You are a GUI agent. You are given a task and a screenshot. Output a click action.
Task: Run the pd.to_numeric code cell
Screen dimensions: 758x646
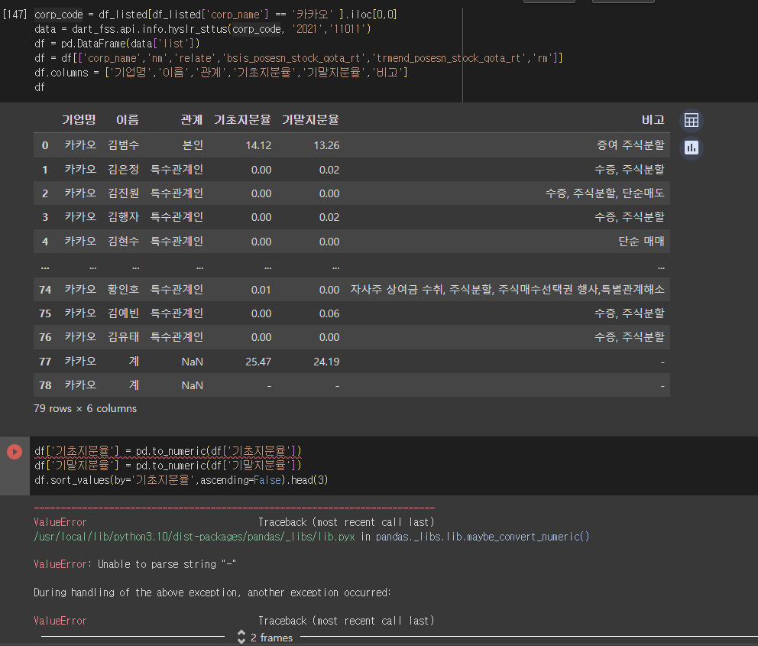(x=15, y=452)
